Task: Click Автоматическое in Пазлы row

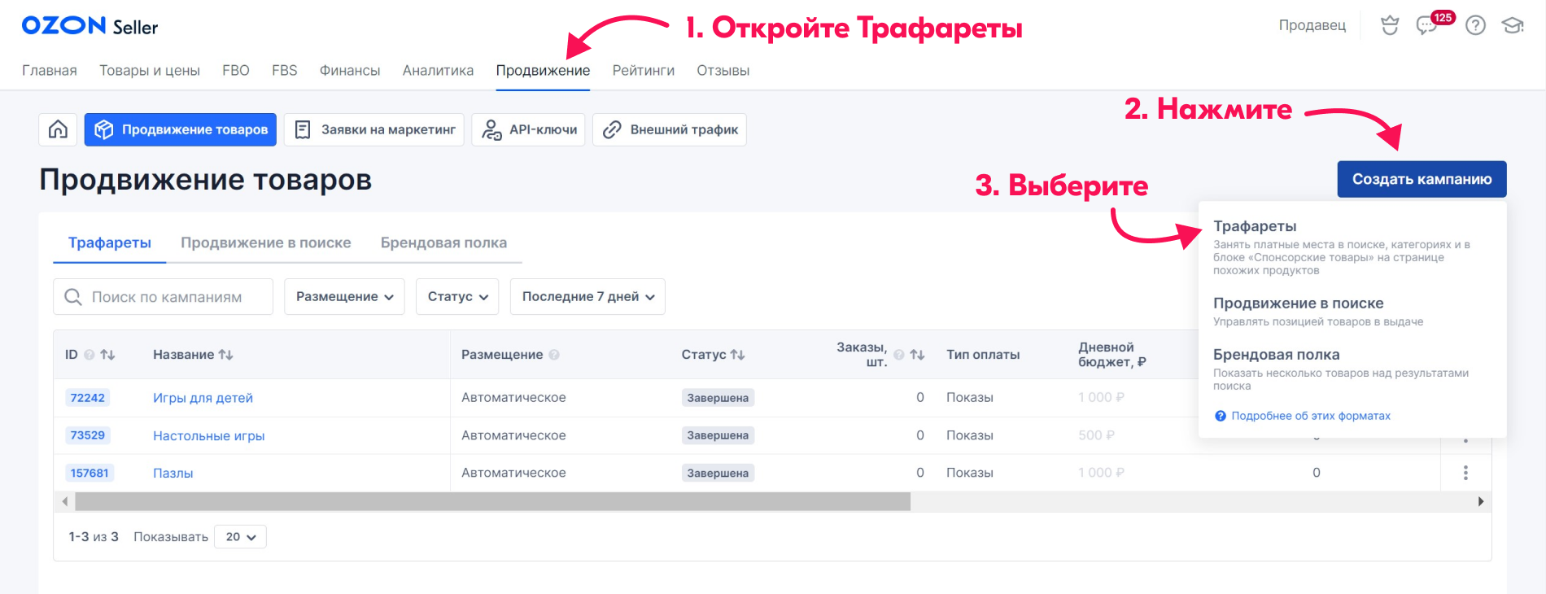Action: point(513,473)
